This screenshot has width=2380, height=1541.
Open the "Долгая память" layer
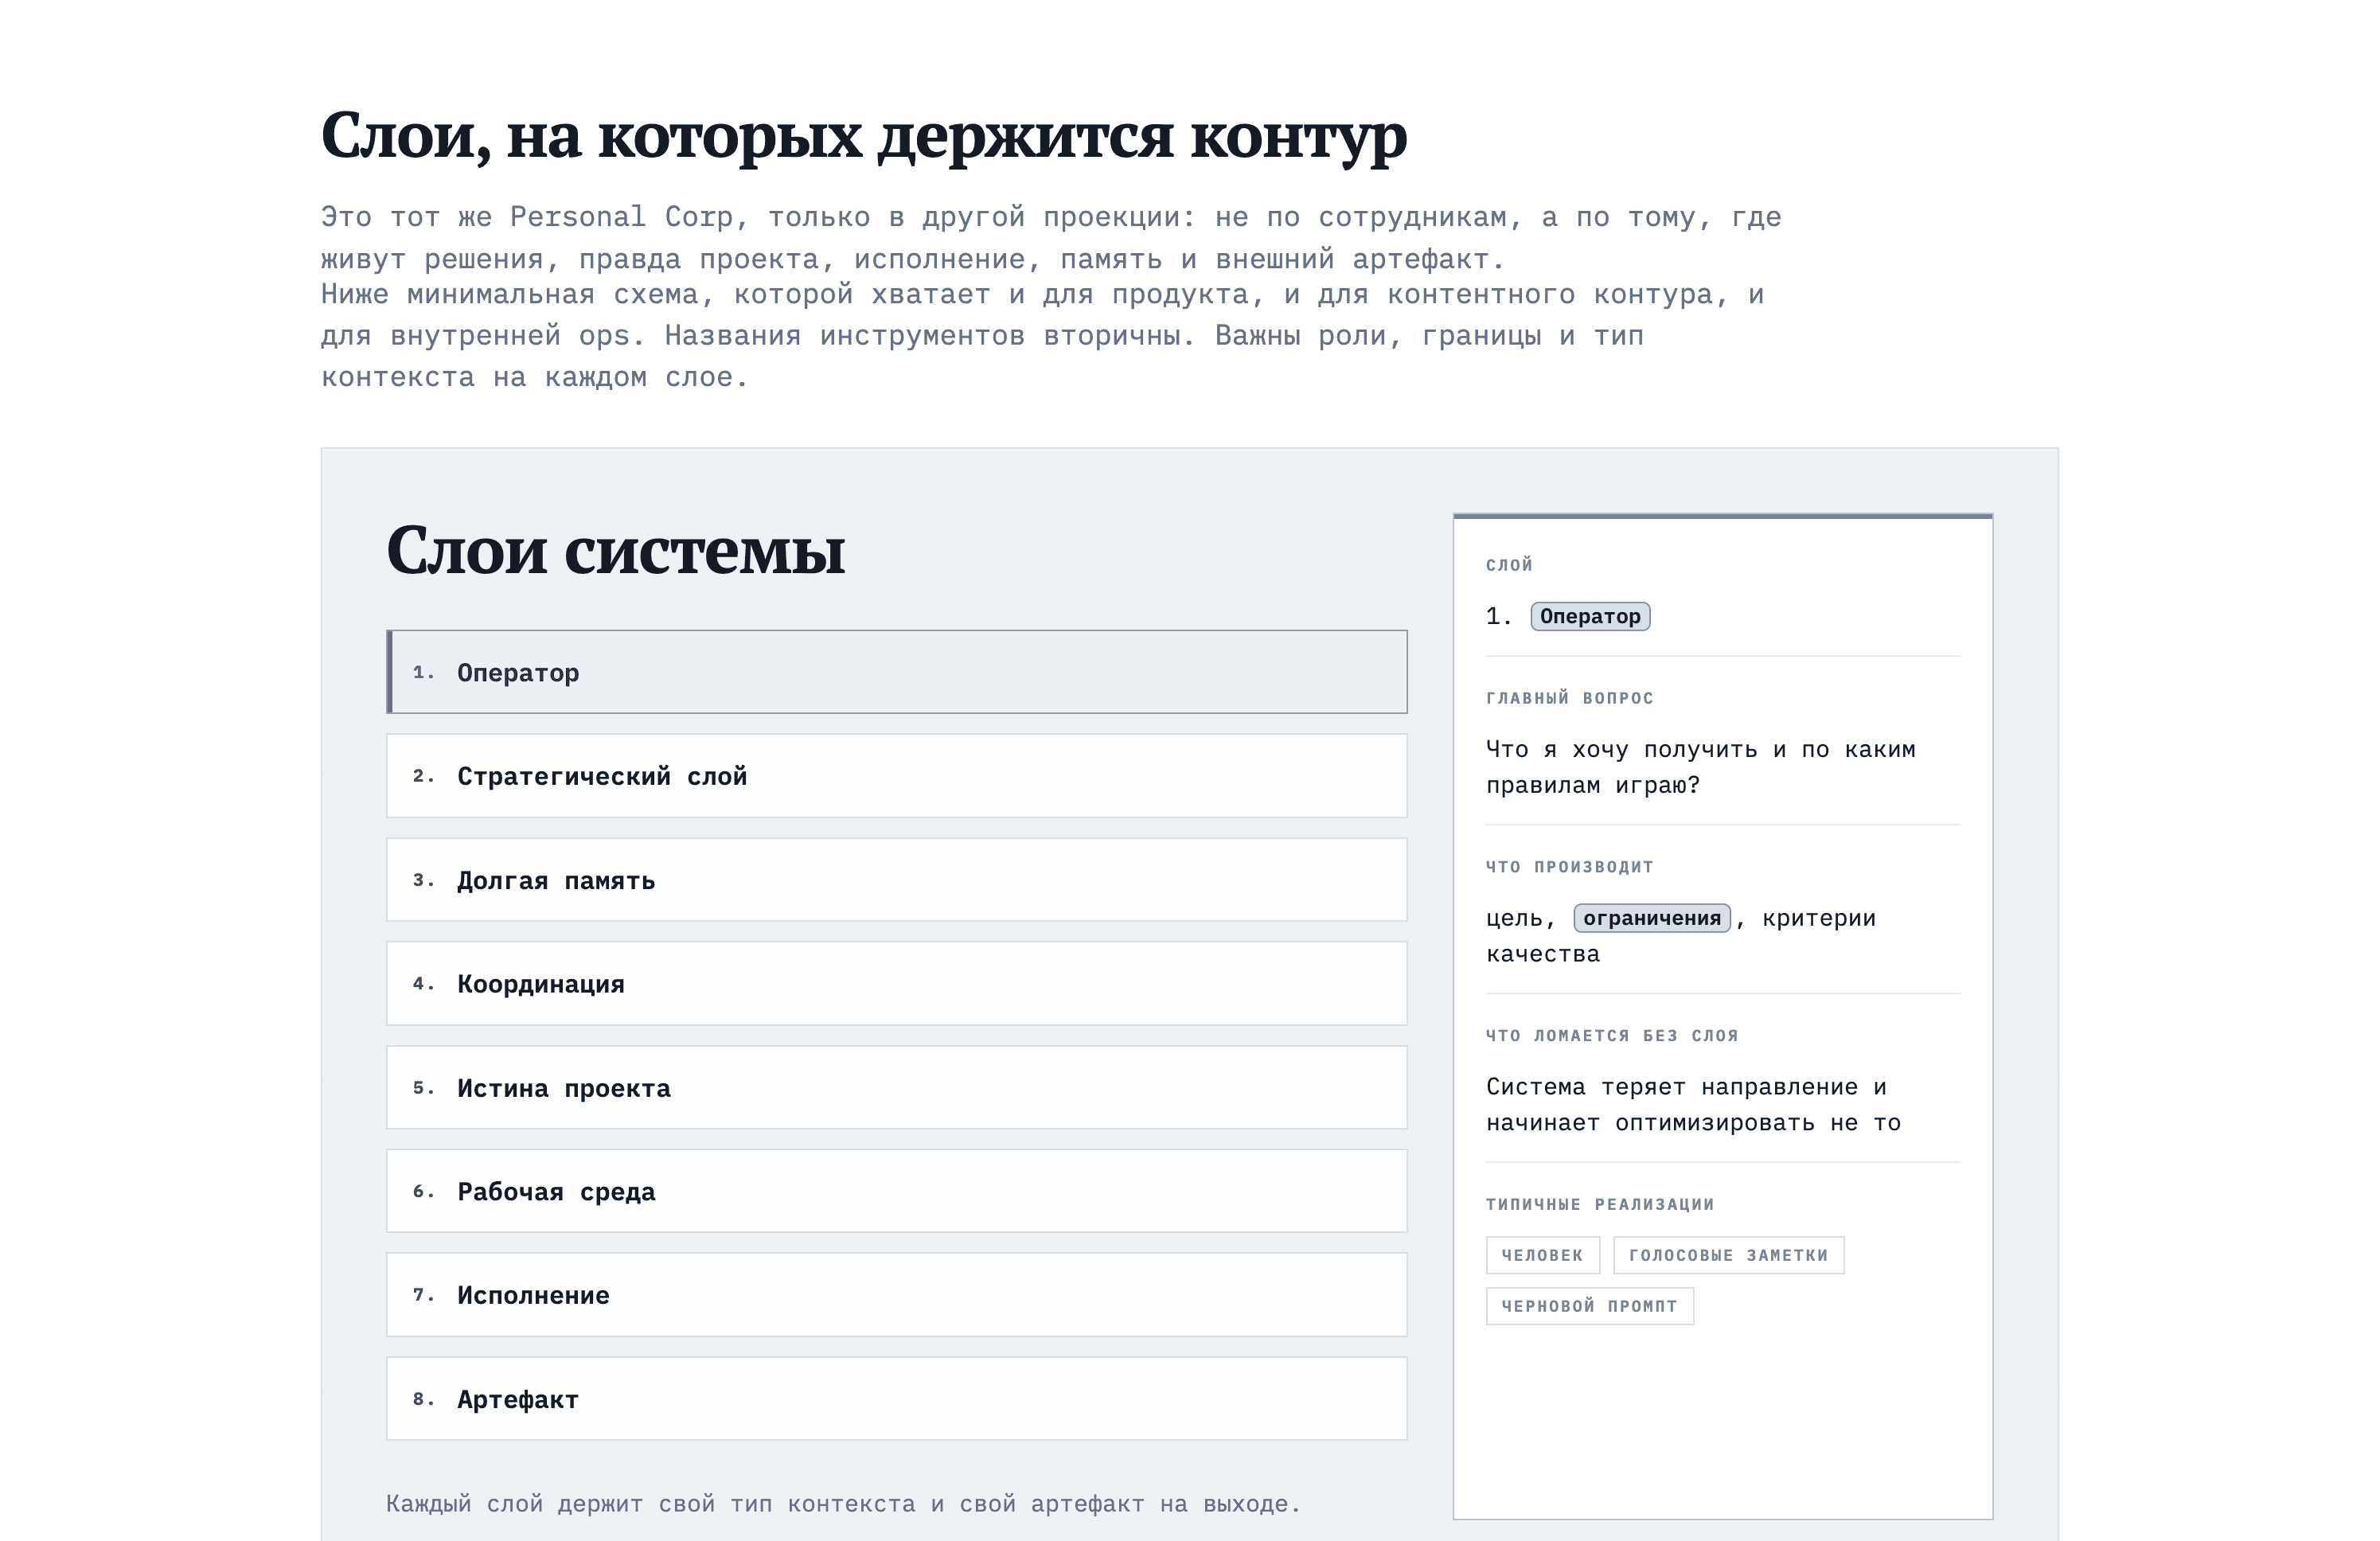click(897, 880)
